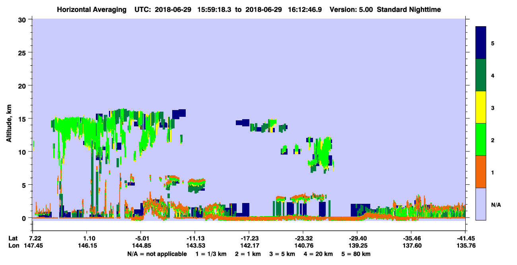Click the dark green level 4 color swatch
Screen dimensions: 517x265
coord(481,75)
